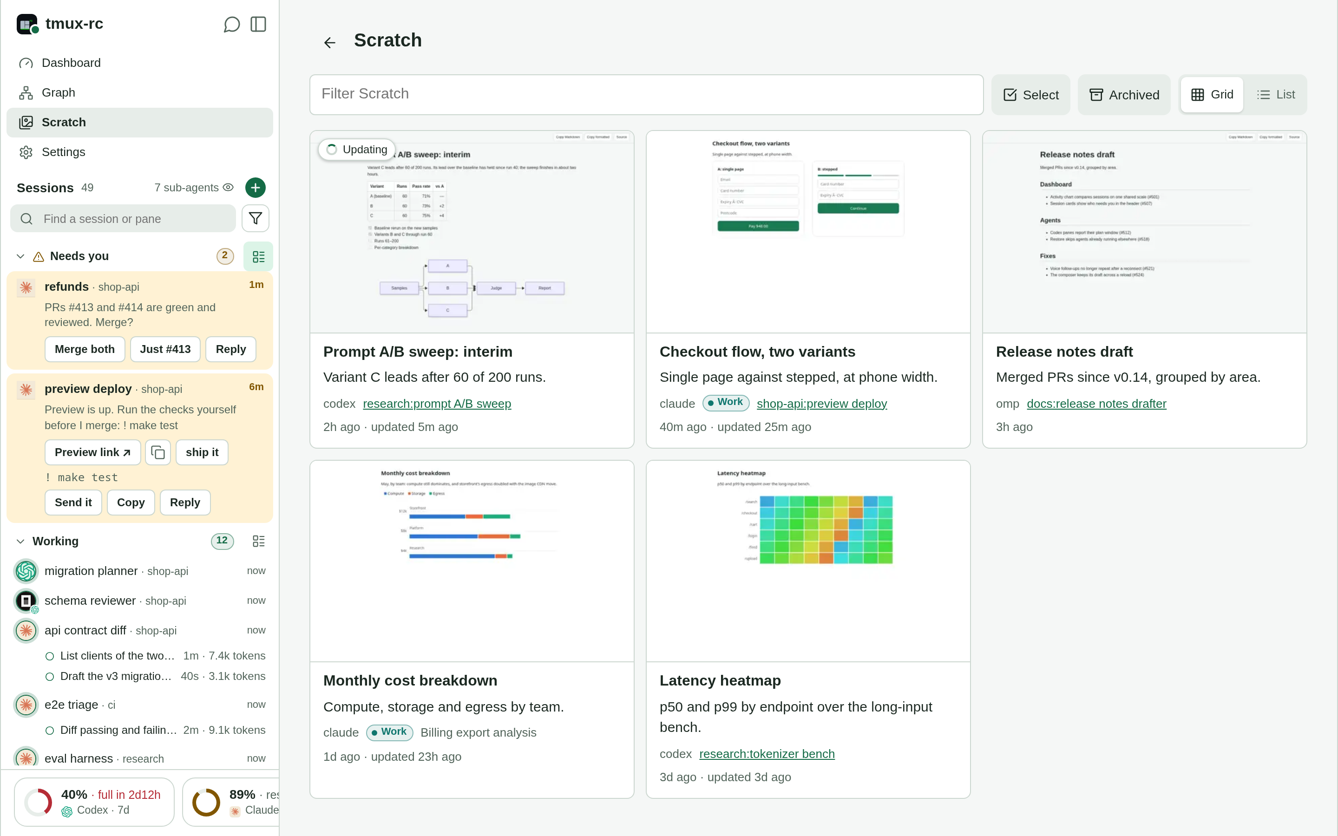
Task: Click the tmux-rc app logo
Action: coord(27,24)
